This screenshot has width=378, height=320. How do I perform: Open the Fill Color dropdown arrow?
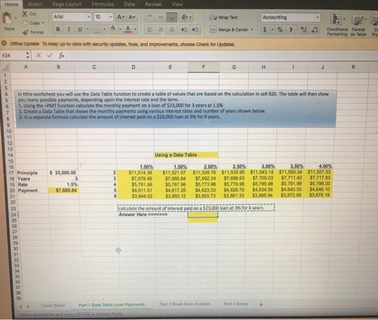(120, 29)
